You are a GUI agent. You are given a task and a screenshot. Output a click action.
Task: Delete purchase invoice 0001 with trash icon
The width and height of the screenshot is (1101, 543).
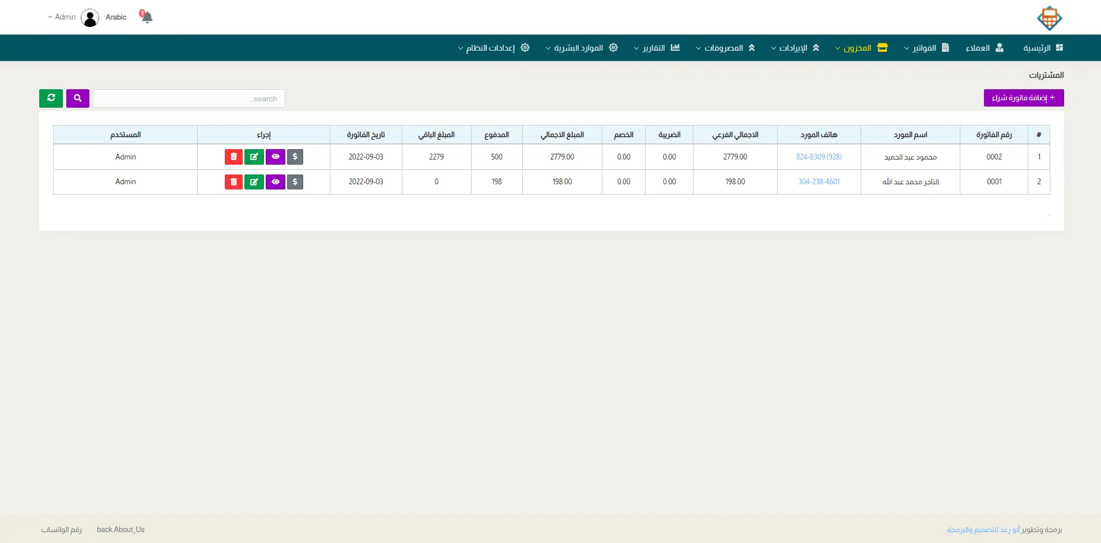[233, 182]
